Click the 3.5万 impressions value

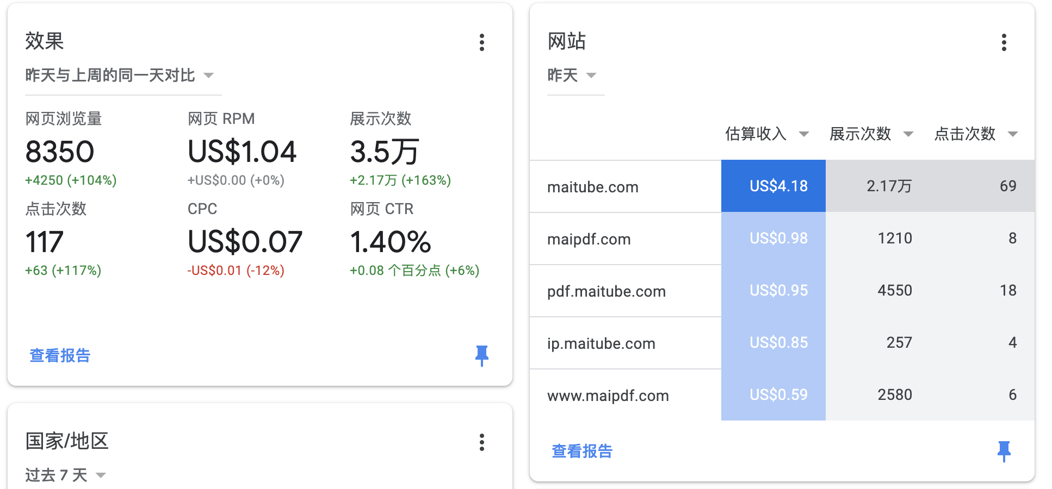point(385,152)
